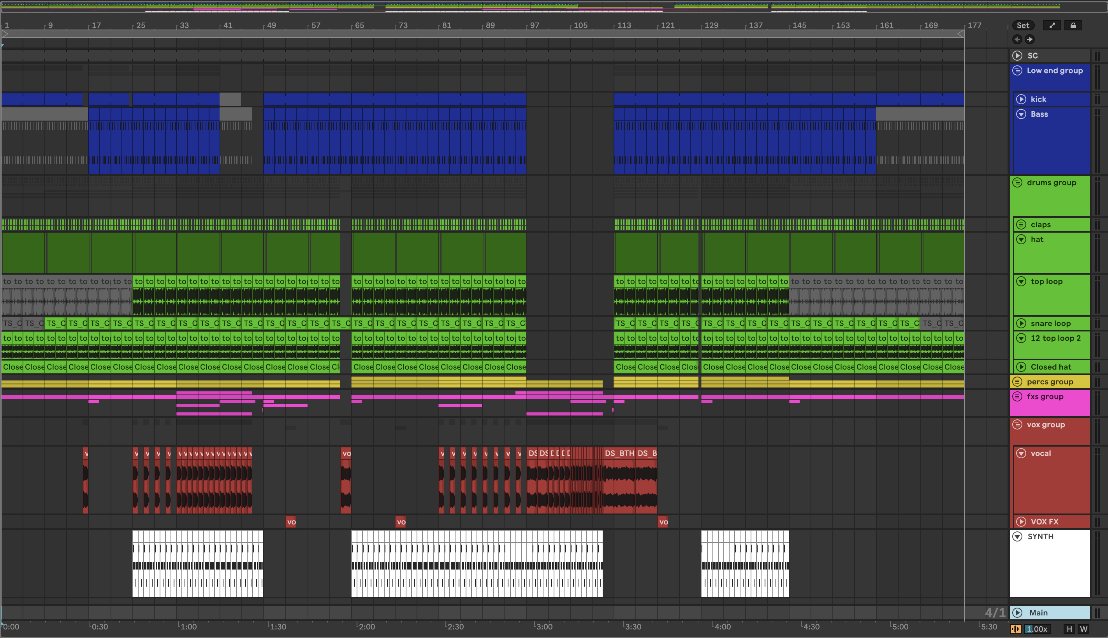Image resolution: width=1108 pixels, height=638 pixels.
Task: Click the claps group icon
Action: 1021,225
